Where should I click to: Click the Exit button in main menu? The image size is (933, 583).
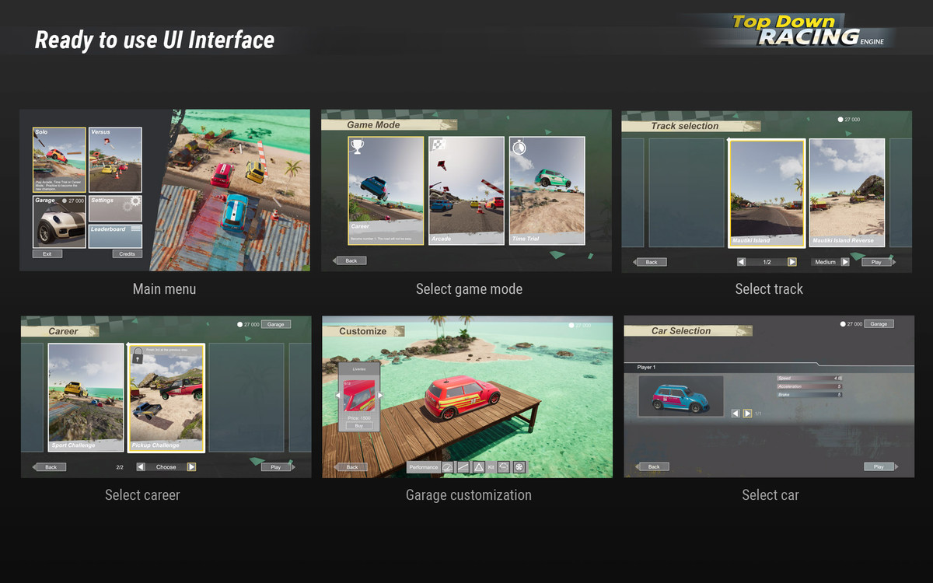pos(47,254)
